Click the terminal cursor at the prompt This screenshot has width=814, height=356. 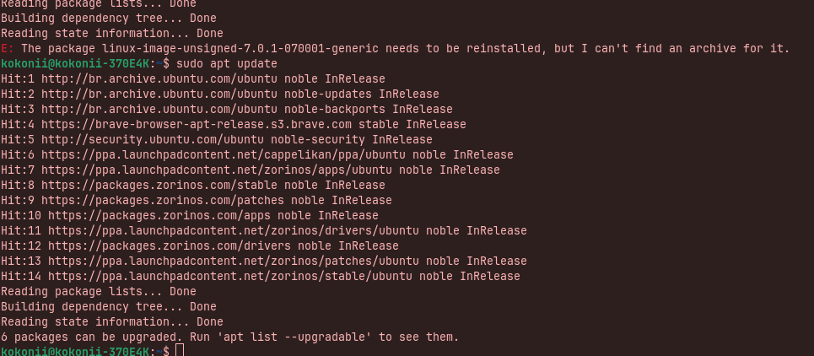click(x=180, y=351)
